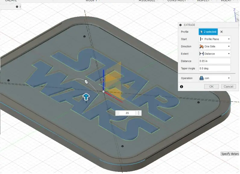Open the INSPECT toolbar menu
Image resolution: width=240 pixels, height=174 pixels.
coord(204,1)
